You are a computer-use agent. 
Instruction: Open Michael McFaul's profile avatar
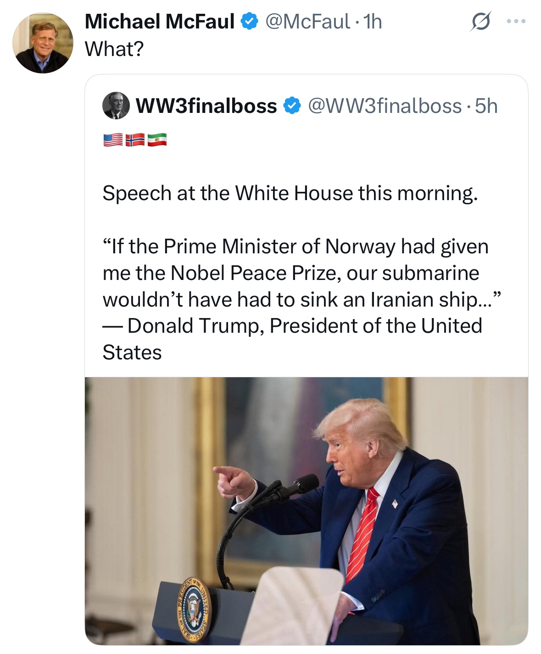coord(43,43)
